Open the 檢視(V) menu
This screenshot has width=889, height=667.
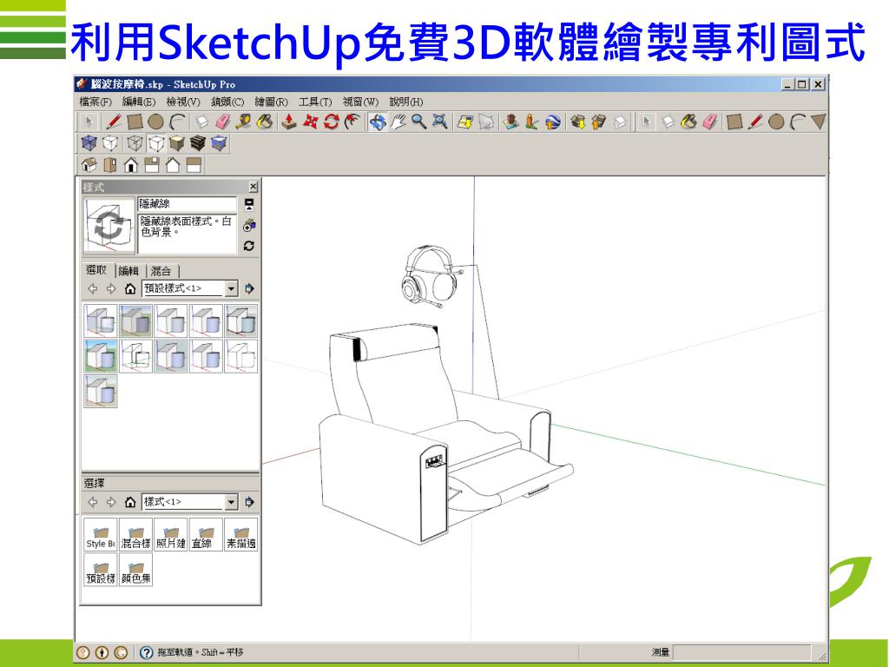(x=183, y=102)
